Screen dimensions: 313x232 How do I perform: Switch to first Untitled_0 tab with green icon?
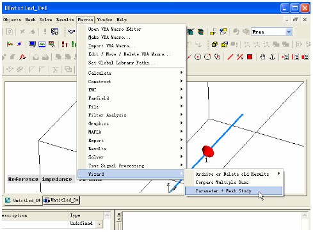[x=23, y=200]
